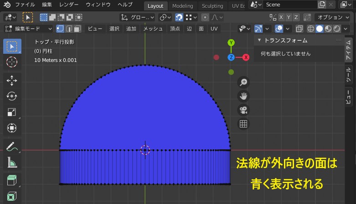
Task: Toggle X axis mirror
Action: [281, 17]
